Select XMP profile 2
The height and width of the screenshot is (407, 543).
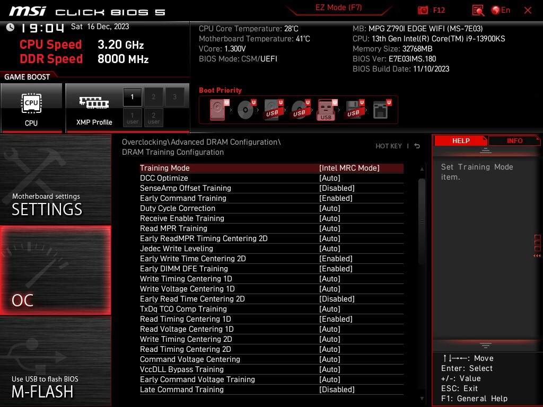coord(153,97)
